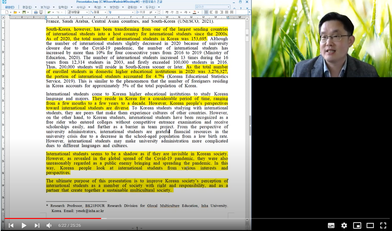Click the highlighted number 153,695
Viewport: 392px width, 231px height.
(x=198, y=39)
